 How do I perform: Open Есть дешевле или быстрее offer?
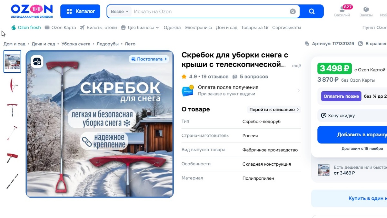352,170
